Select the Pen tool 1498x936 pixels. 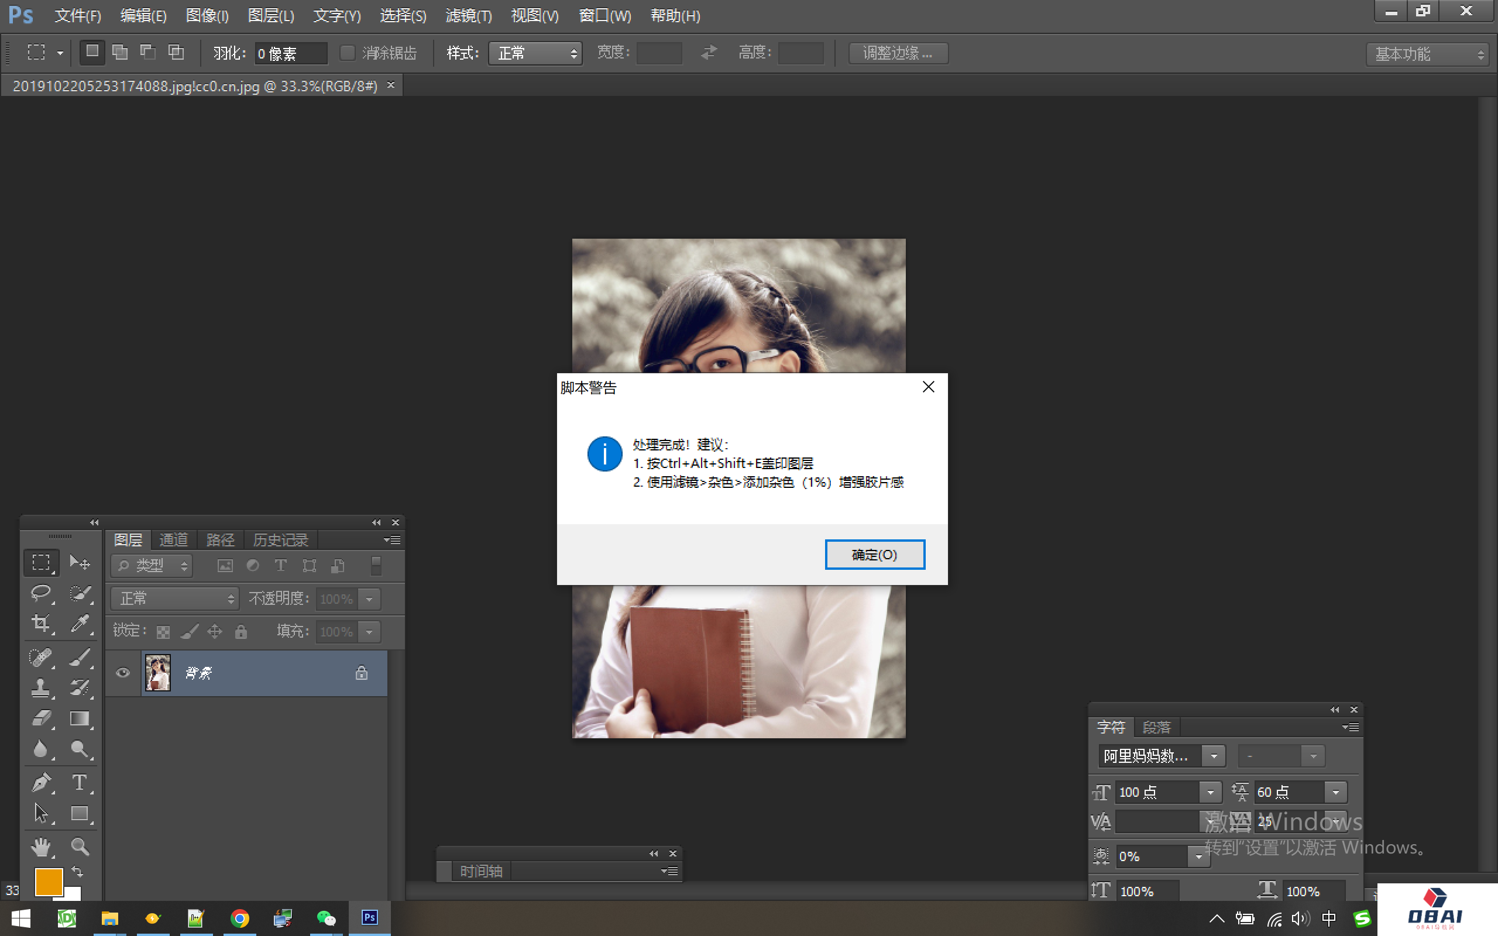click(41, 783)
